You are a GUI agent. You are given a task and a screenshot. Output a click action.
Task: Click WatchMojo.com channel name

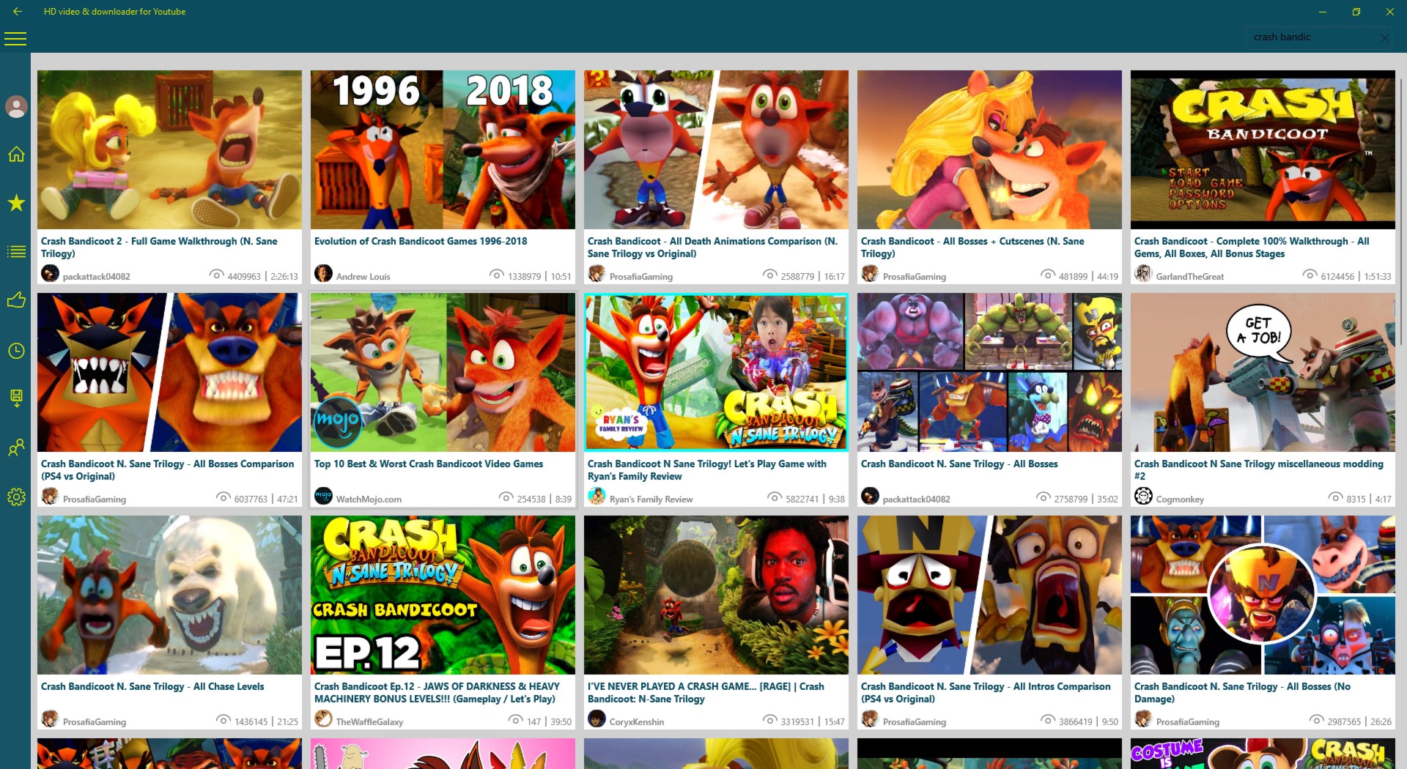coord(369,499)
